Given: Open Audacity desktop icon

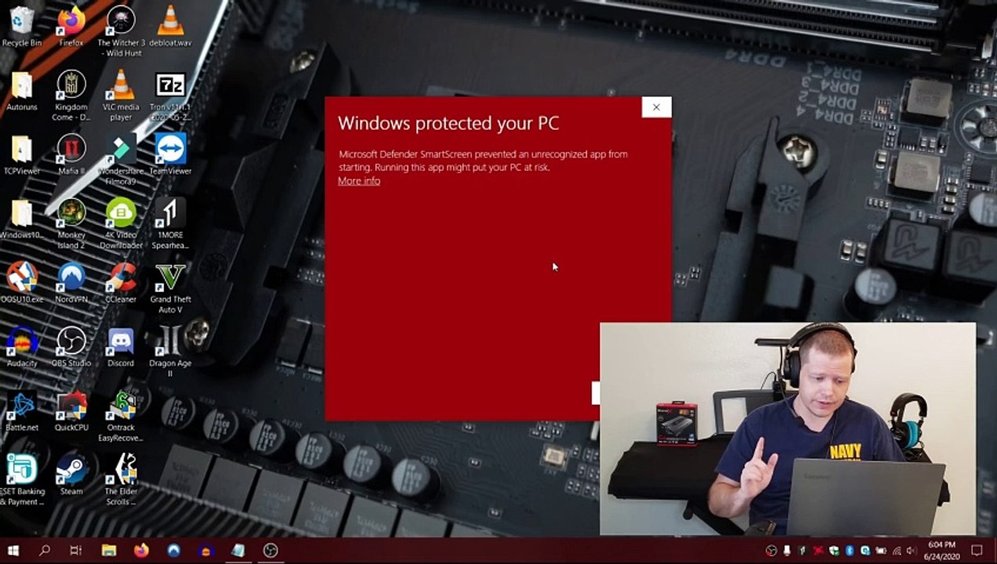Looking at the screenshot, I should click(22, 348).
